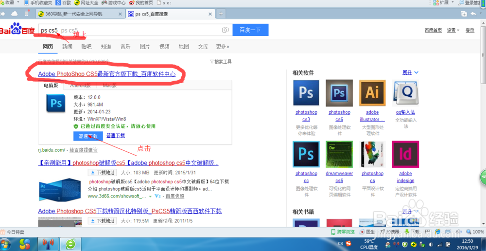
Task: Click the 百度一下 search button
Action: pos(250,30)
